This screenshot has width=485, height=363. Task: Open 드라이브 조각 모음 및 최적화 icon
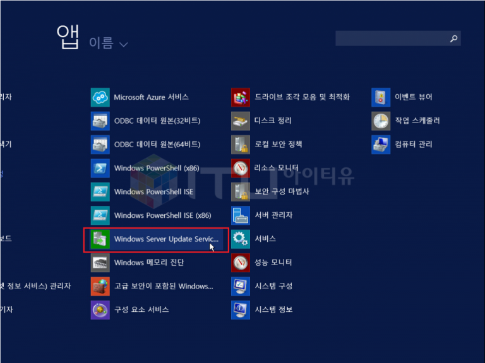click(241, 97)
